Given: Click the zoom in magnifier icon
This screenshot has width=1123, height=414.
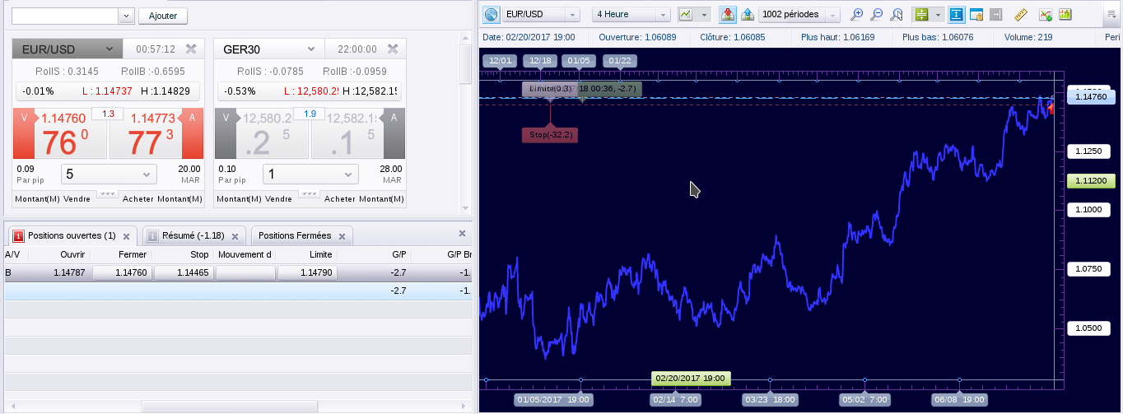Looking at the screenshot, I should [857, 15].
